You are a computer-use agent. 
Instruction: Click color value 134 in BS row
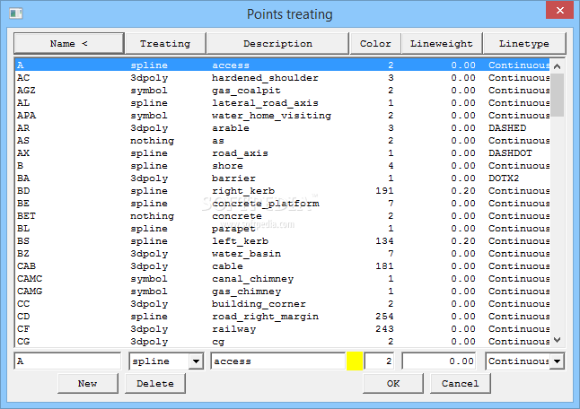pos(384,241)
